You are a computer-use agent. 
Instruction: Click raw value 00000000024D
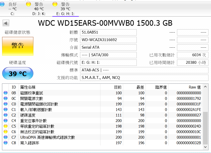coord(189,126)
